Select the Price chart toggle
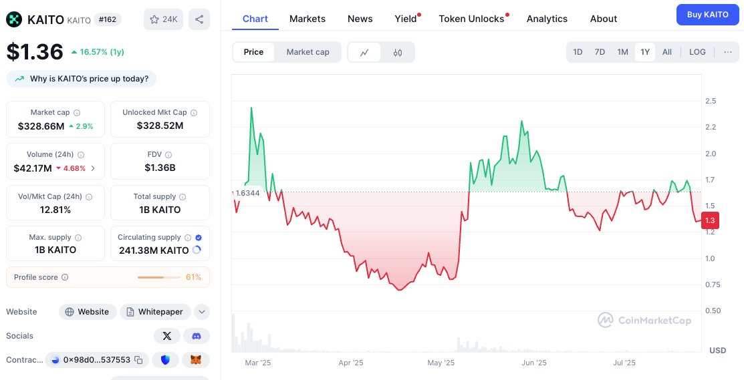744x380 pixels. [253, 52]
